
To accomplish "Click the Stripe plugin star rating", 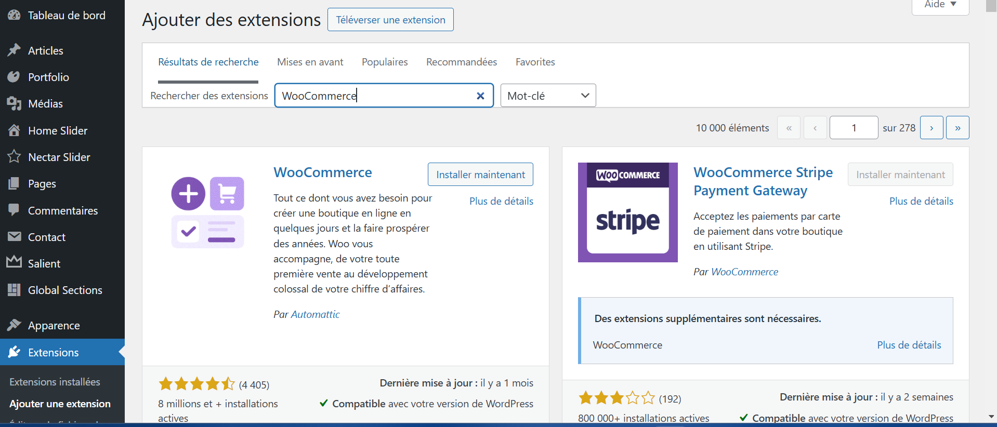I will [617, 398].
